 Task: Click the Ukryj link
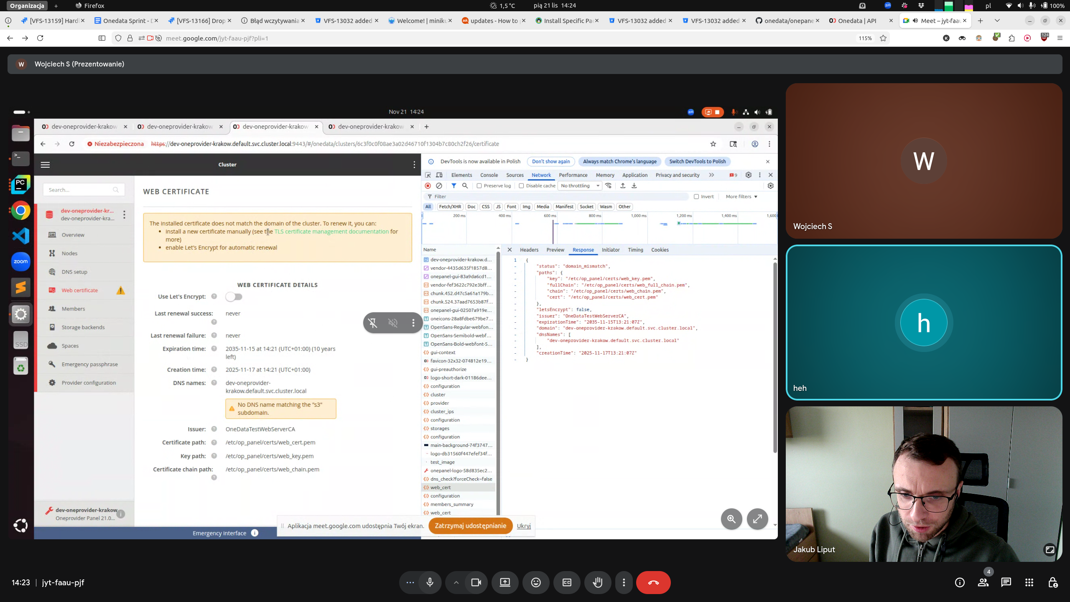pyautogui.click(x=523, y=526)
